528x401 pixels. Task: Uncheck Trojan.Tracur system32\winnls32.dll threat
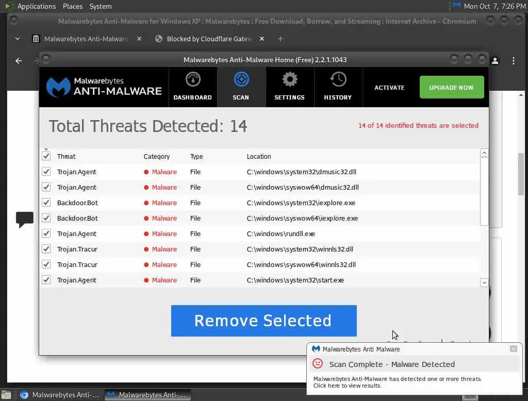[46, 249]
